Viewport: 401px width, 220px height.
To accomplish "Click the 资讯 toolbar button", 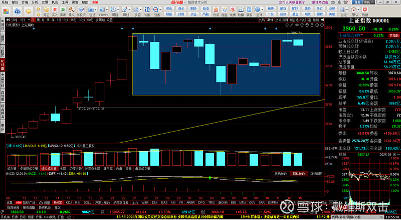I will [x=169, y=9].
